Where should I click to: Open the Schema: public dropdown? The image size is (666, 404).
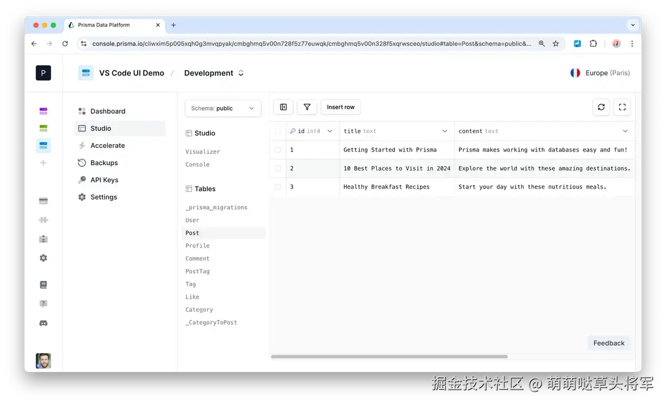pos(223,108)
